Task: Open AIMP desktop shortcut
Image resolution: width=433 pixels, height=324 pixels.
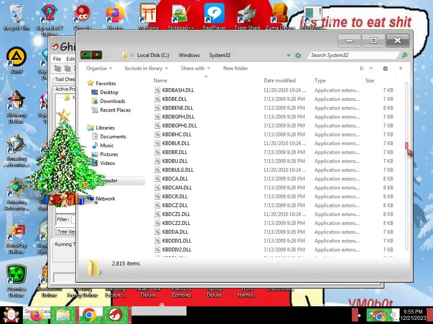Action: coord(16,61)
